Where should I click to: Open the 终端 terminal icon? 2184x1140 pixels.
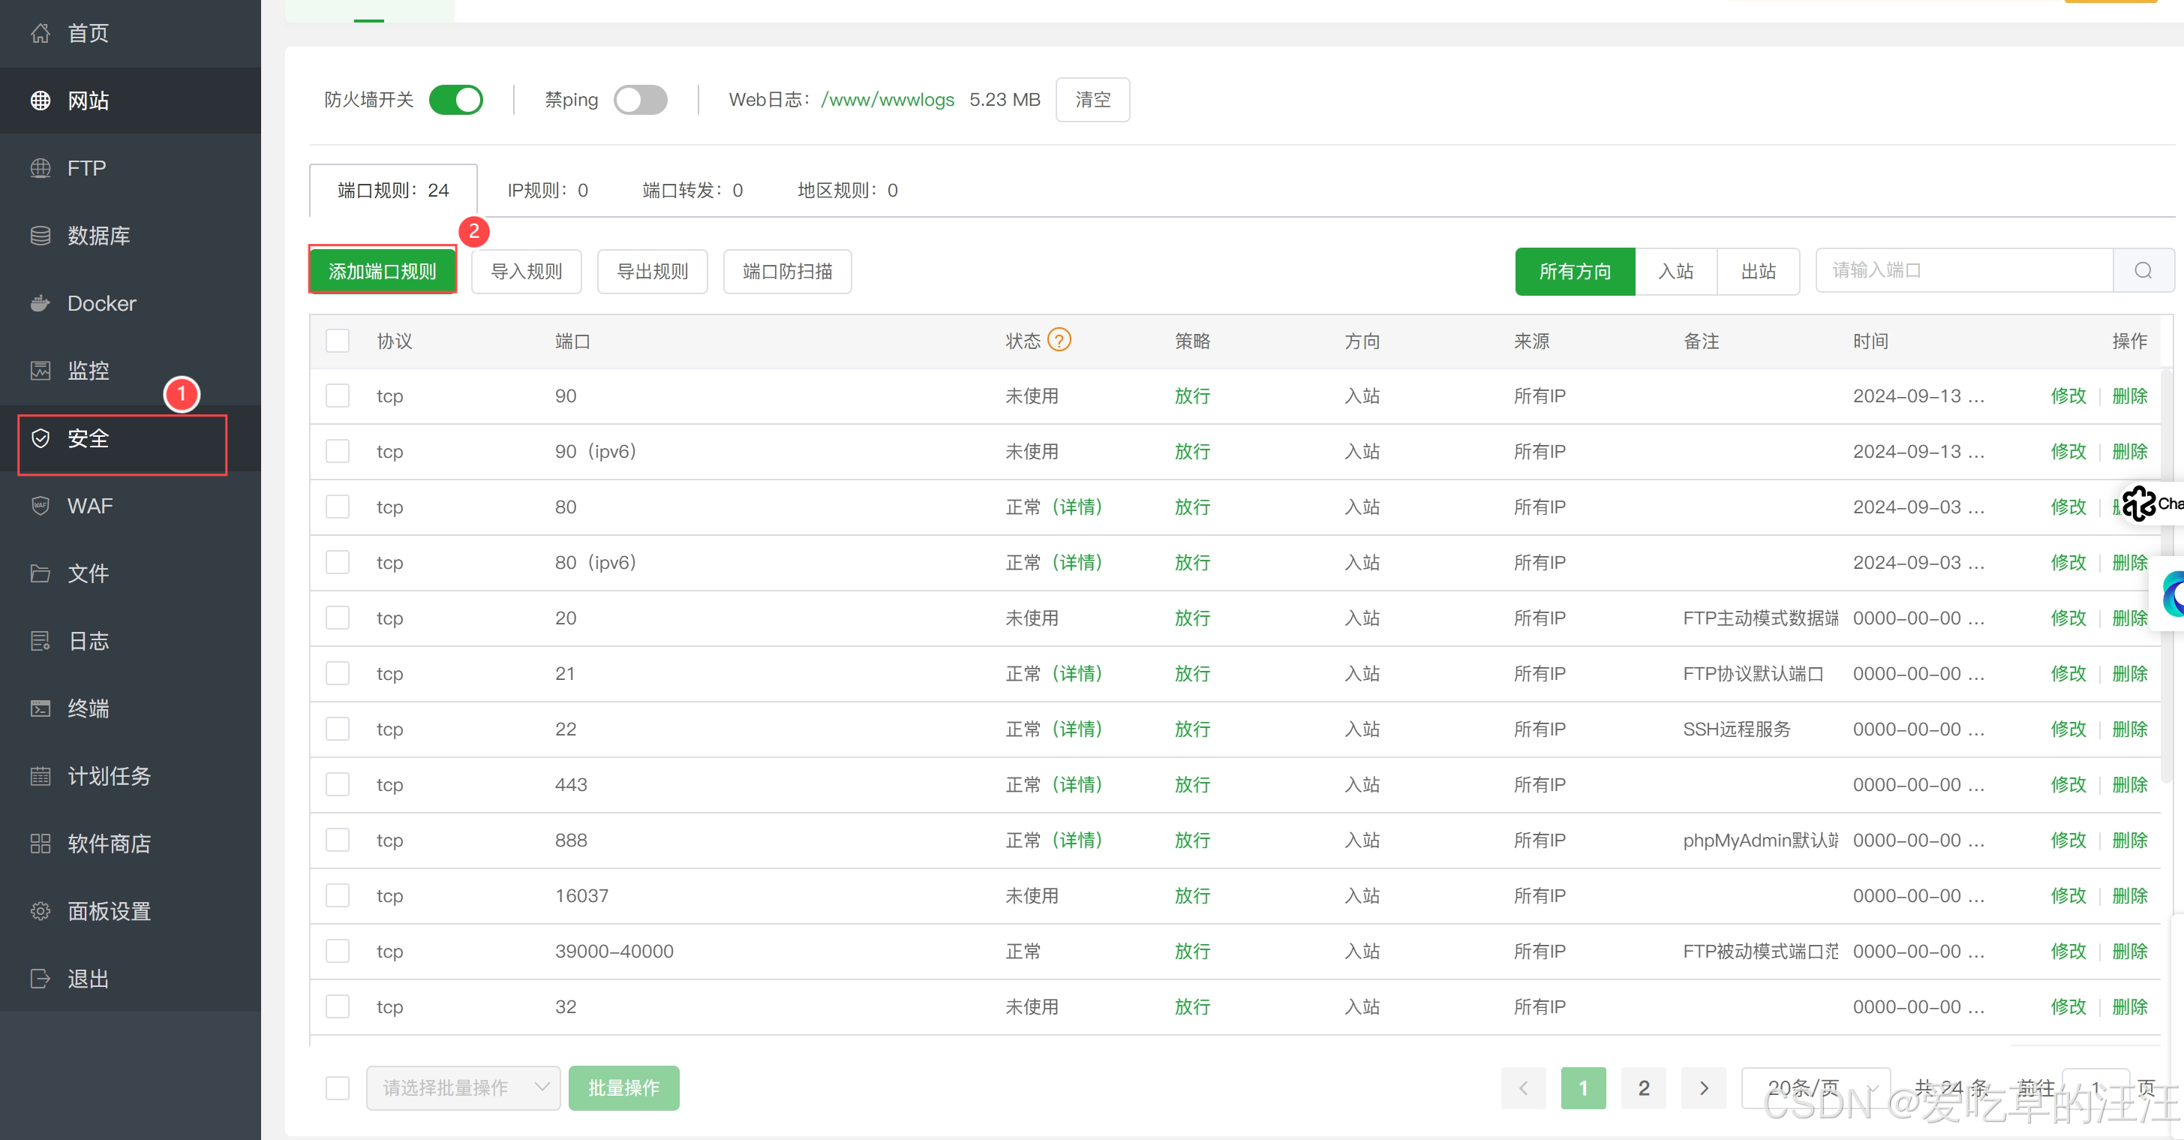[x=40, y=708]
